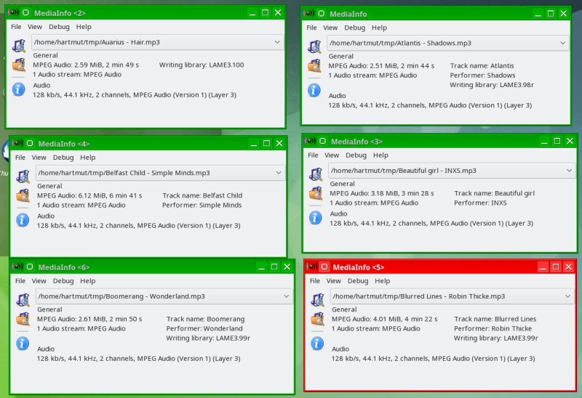Expand the Atlantis - Shadows.mp3 path dropdown
Image resolution: width=582 pixels, height=398 pixels.
click(562, 43)
